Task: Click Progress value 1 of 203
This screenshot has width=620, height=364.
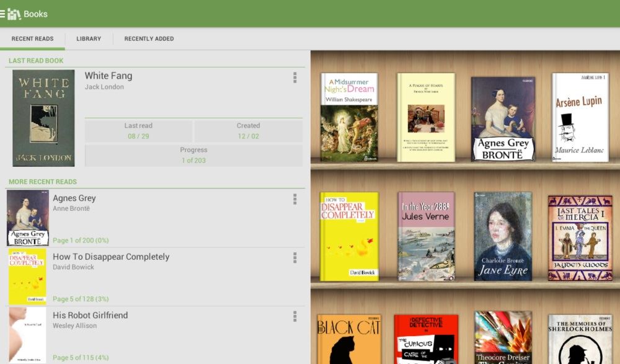Action: (x=193, y=160)
